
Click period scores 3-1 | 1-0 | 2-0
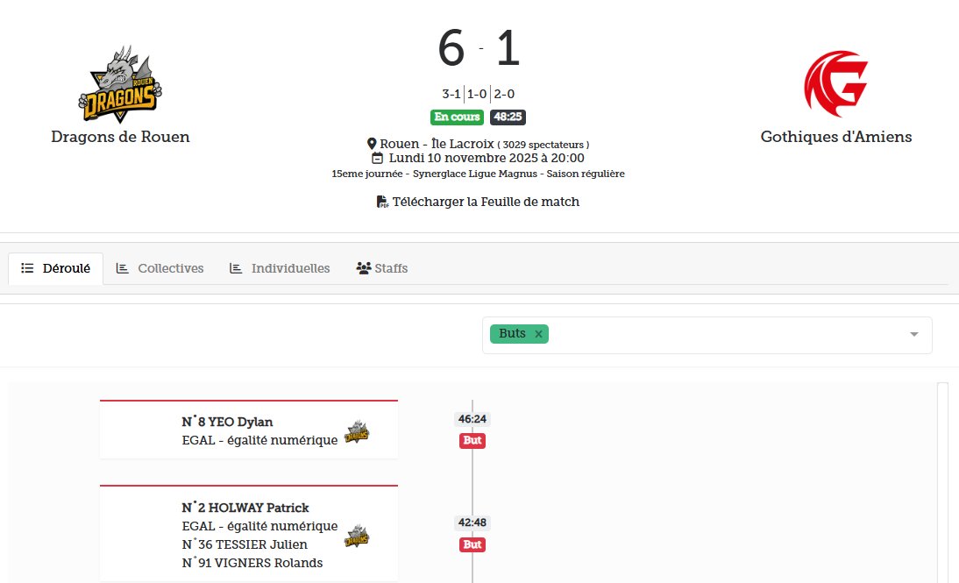(x=479, y=94)
